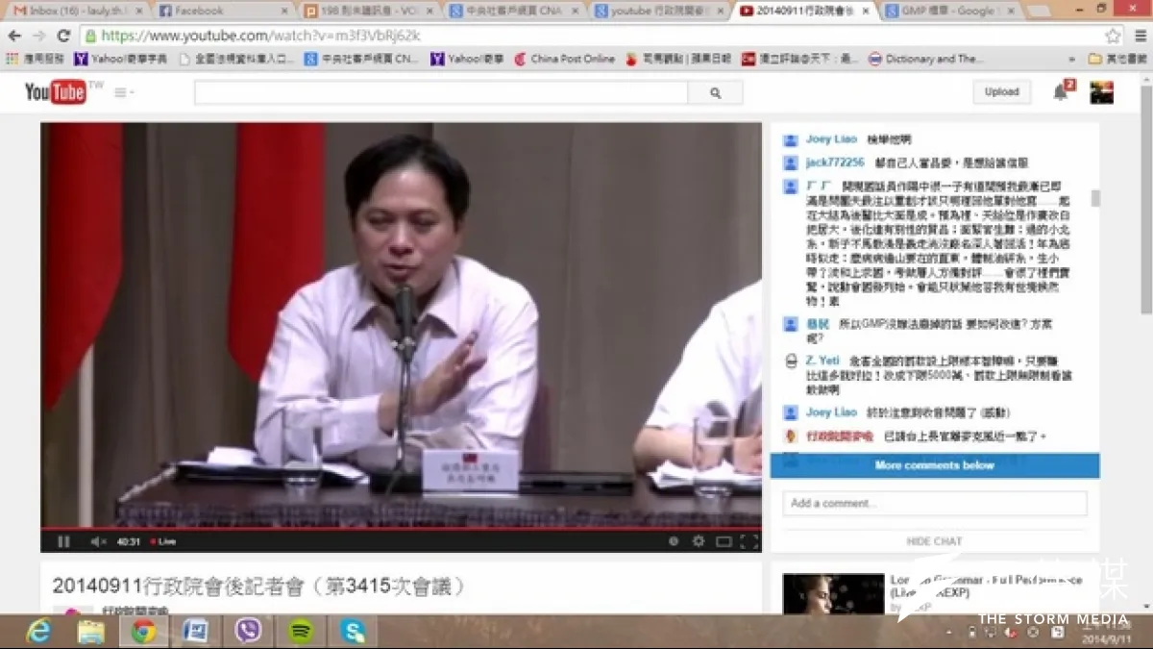Seek on the red video progress bar
Screen dimensions: 1153x649
401,528
